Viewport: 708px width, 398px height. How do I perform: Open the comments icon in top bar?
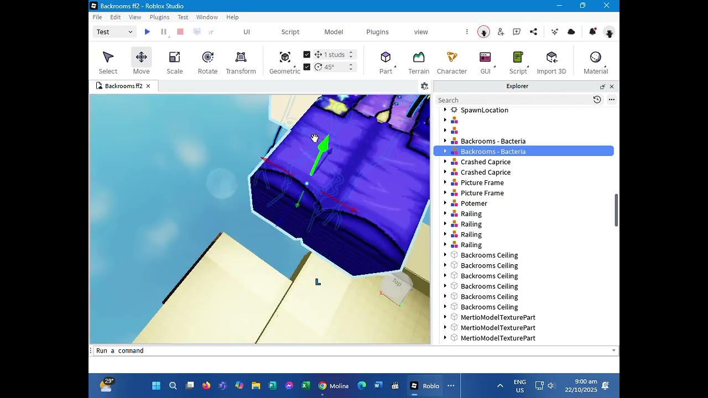click(517, 32)
